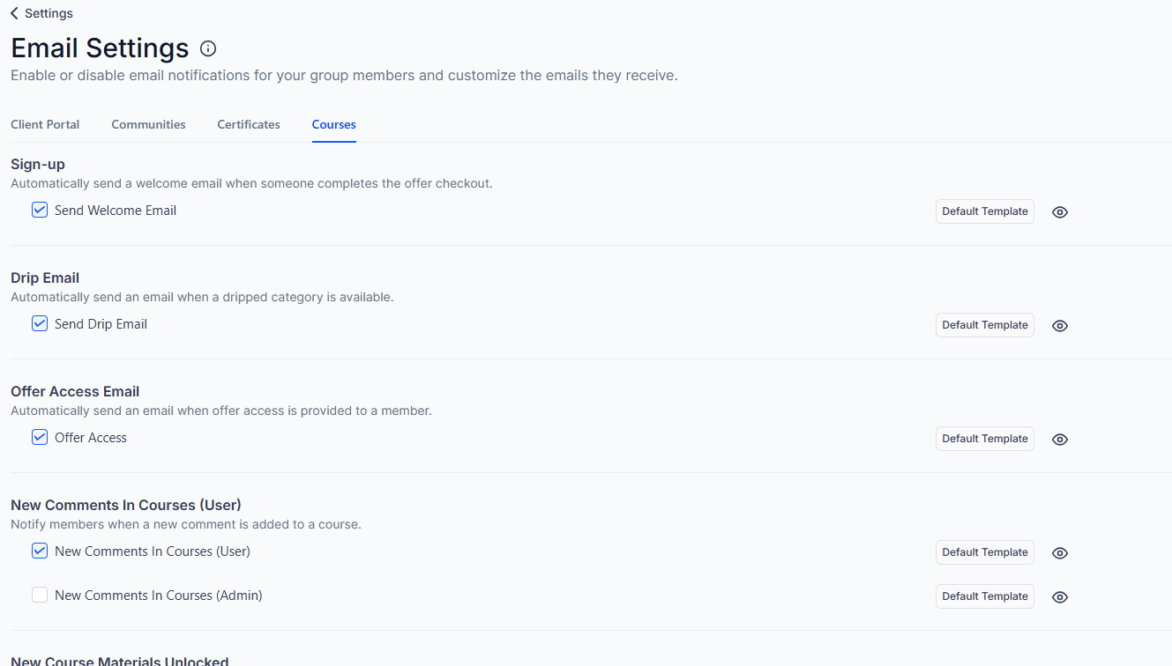1172x666 pixels.
Task: Preview New Comments In Courses (Admin) template
Action: coord(1060,597)
